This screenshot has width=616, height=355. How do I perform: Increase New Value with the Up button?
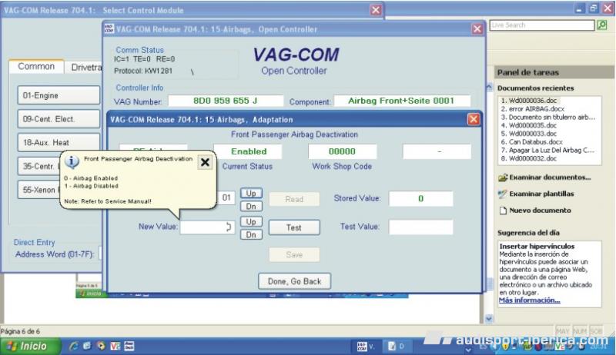pyautogui.click(x=251, y=222)
